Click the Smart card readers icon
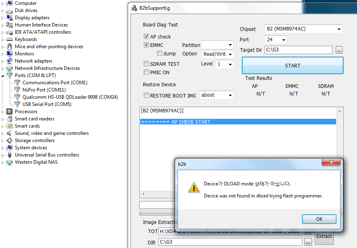Screen dimensions: 357x248 click(10, 119)
